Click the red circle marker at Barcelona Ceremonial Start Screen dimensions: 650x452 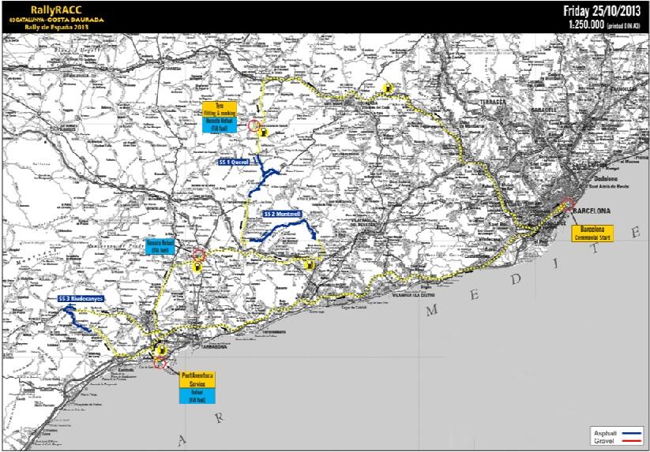568,204
